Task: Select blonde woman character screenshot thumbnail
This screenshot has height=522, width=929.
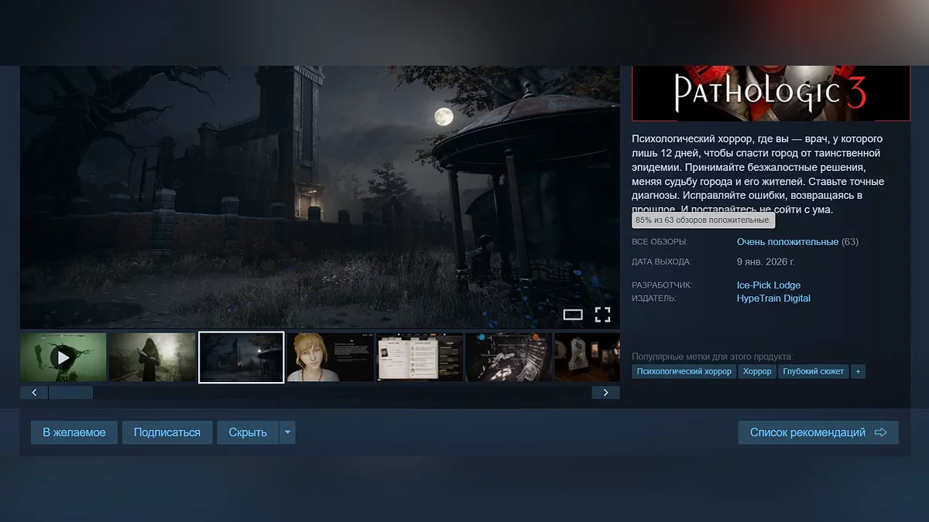Action: (x=331, y=357)
